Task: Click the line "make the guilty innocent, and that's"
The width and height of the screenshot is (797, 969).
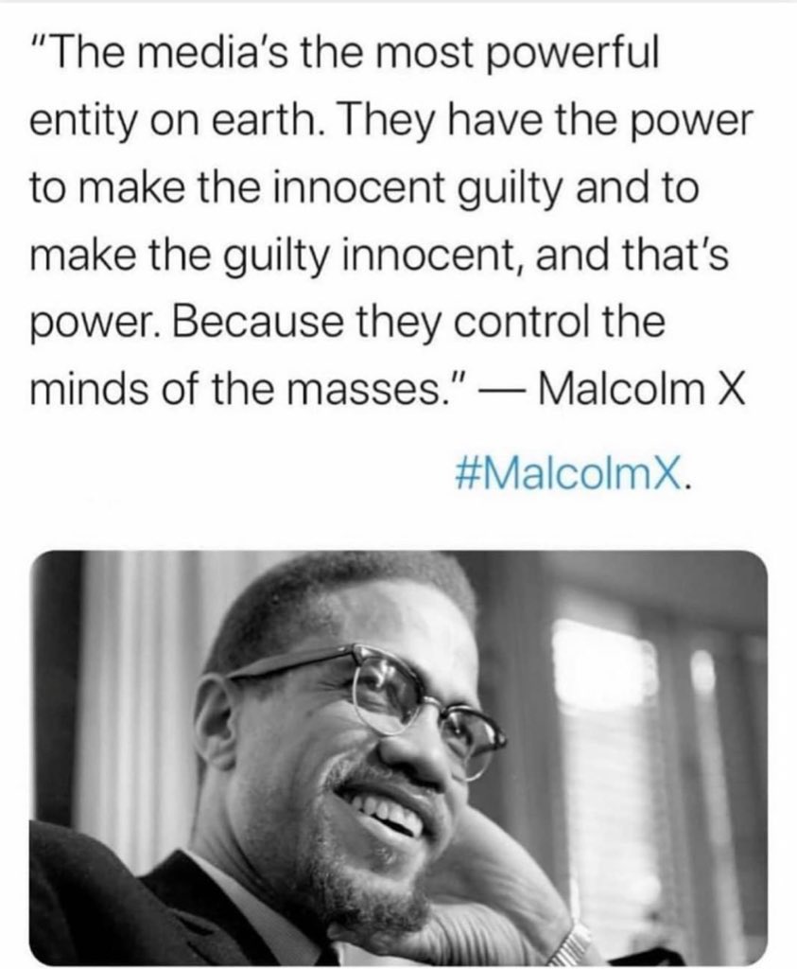Action: pos(379,255)
